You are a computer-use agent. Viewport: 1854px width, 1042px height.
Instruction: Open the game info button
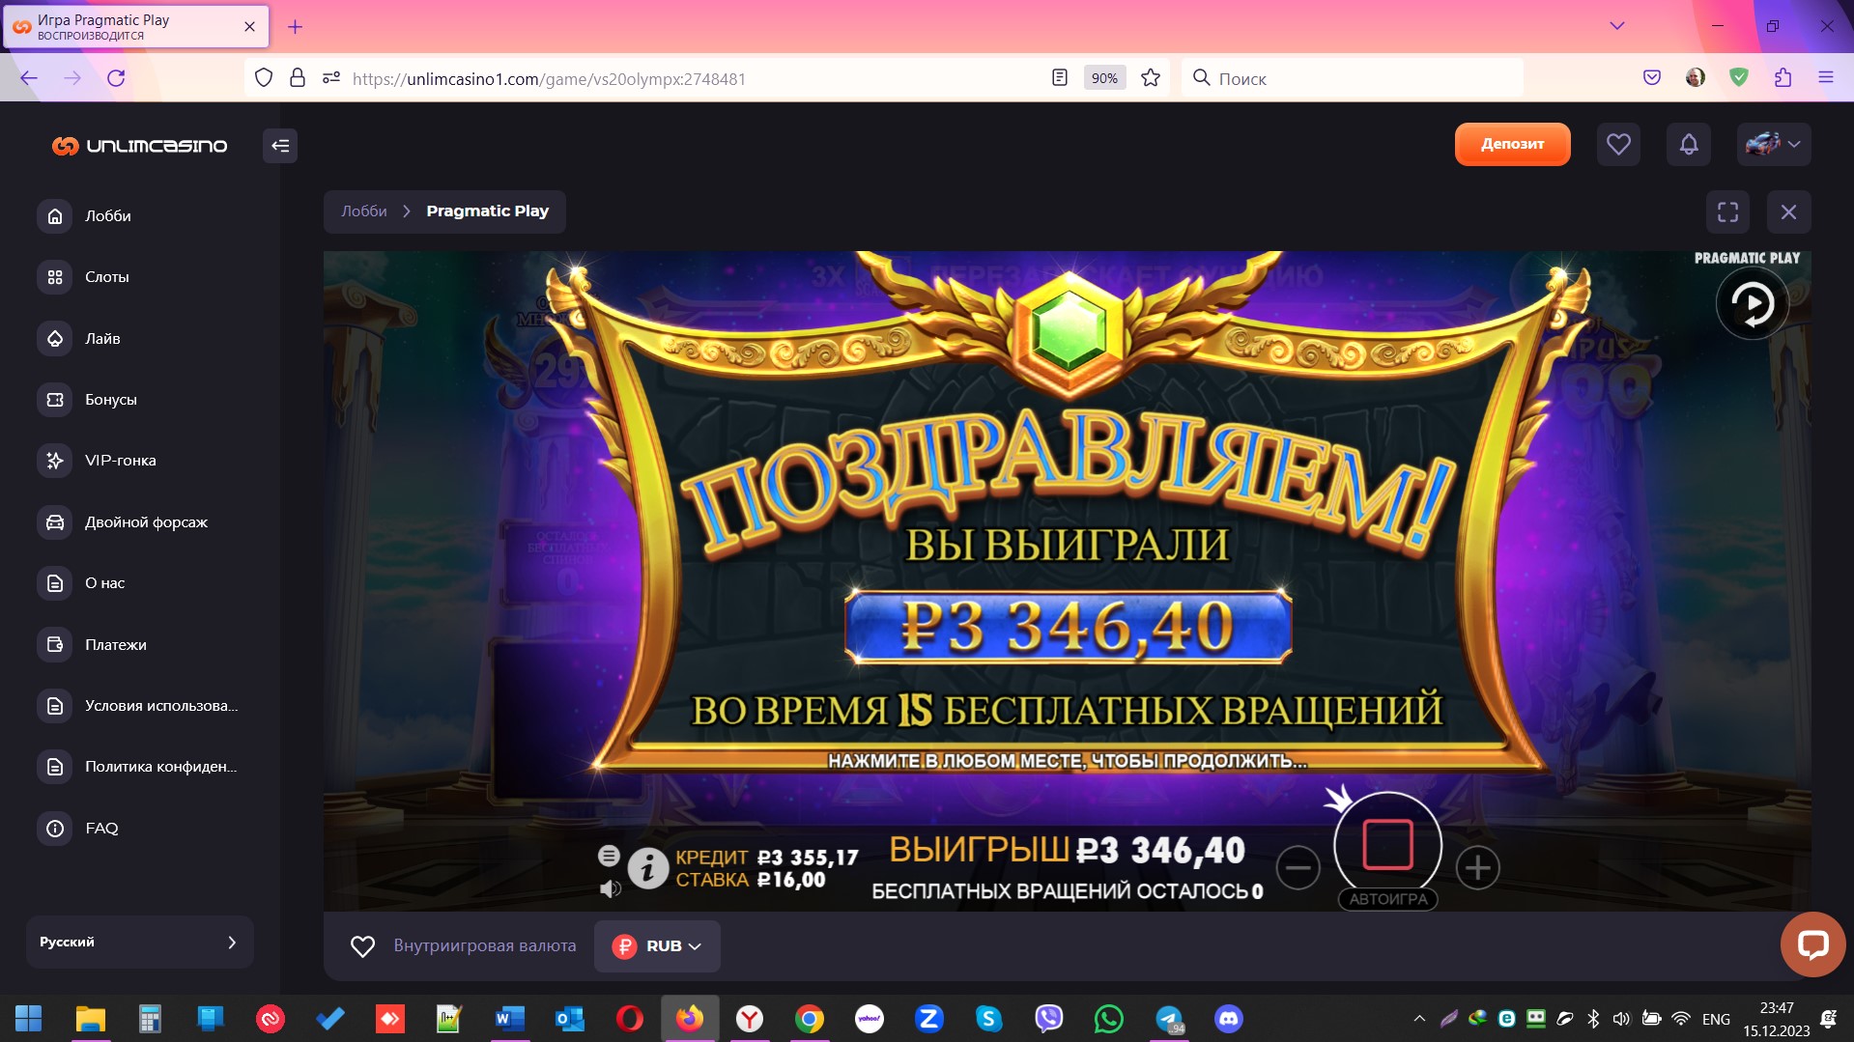point(647,867)
